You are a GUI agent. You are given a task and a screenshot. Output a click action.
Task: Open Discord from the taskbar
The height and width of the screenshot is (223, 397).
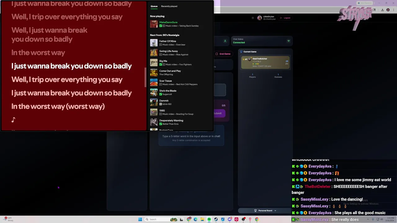230,219
